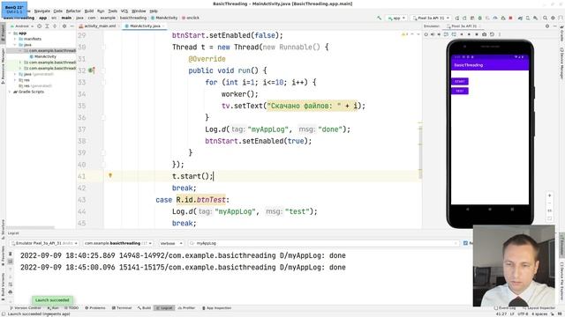Image resolution: width=565 pixels, height=317 pixels.
Task: Expand the manifests folder
Action: coord(15,39)
